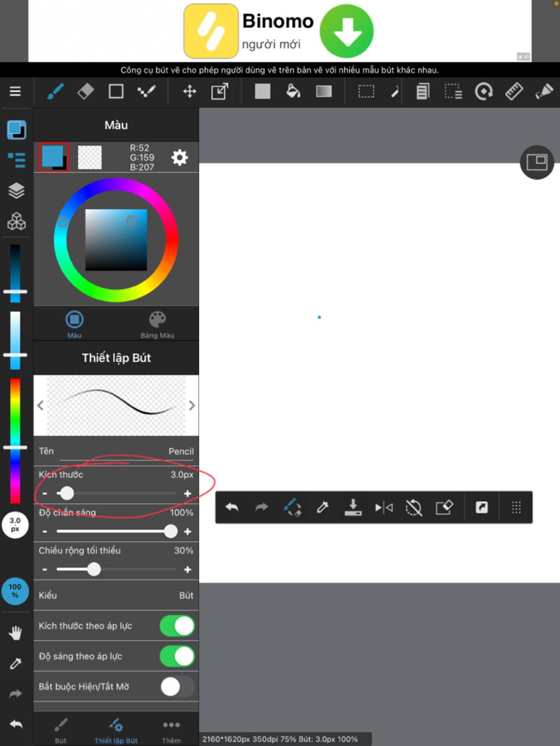Tap redo in floating shortcut bar

pos(262,508)
